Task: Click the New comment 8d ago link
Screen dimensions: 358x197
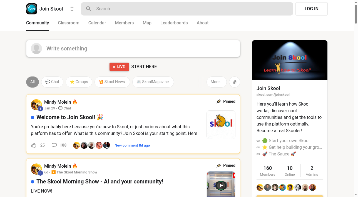Action: point(132,145)
